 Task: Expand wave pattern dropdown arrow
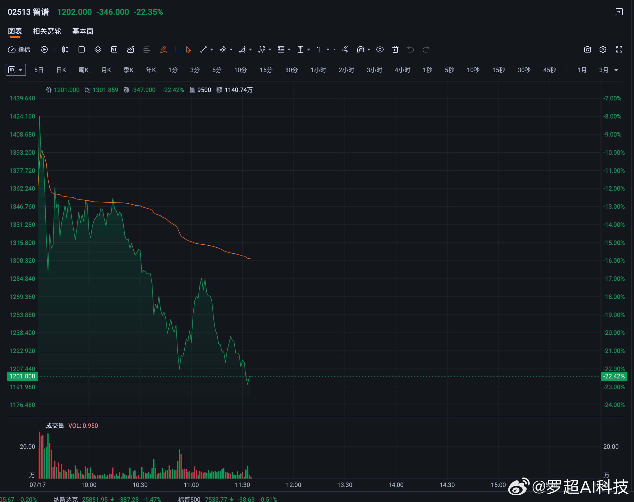pos(270,50)
